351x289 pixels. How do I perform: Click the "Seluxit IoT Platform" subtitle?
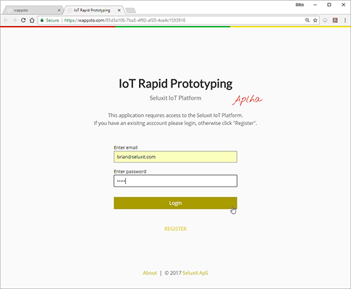pos(175,98)
